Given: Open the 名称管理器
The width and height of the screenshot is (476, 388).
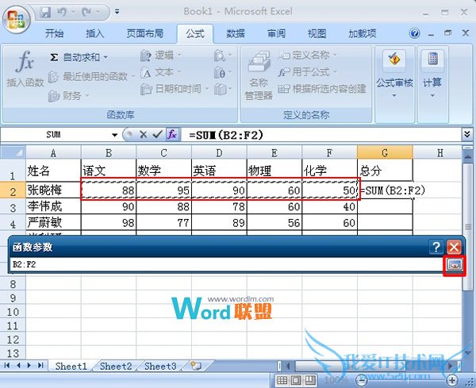Looking at the screenshot, I should [x=259, y=75].
